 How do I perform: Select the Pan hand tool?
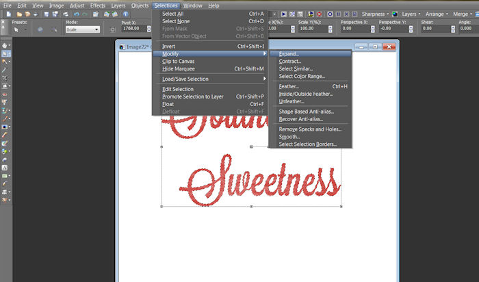click(x=5, y=45)
